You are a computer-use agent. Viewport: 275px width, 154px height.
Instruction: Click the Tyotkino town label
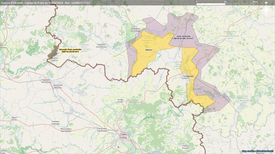coord(54,59)
